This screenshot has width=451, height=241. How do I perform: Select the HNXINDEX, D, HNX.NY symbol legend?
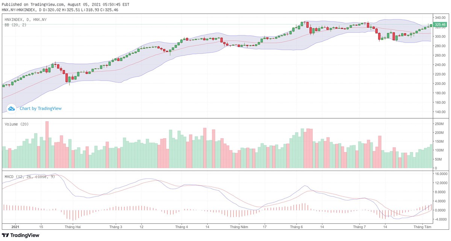(x=26, y=19)
